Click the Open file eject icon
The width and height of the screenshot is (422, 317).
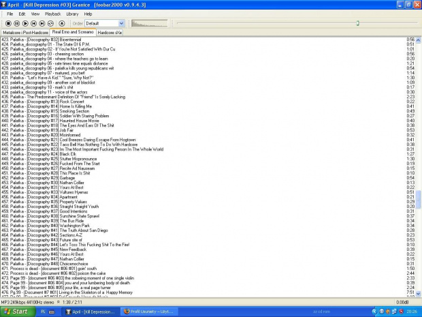point(61,23)
